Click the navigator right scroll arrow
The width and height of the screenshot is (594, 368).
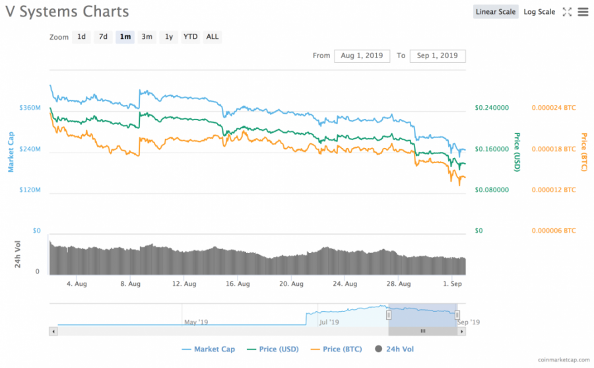[461, 331]
